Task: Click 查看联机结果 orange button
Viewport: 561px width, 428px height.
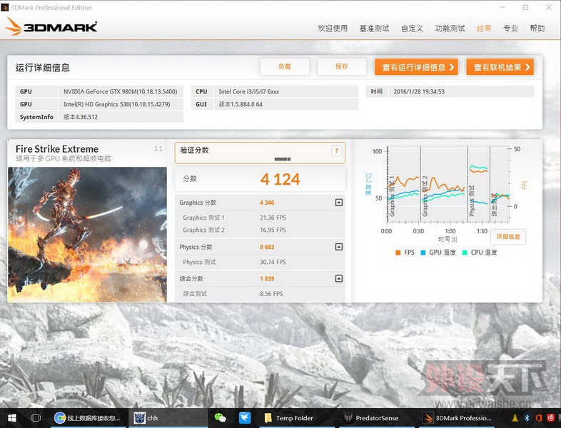Action: (500, 67)
